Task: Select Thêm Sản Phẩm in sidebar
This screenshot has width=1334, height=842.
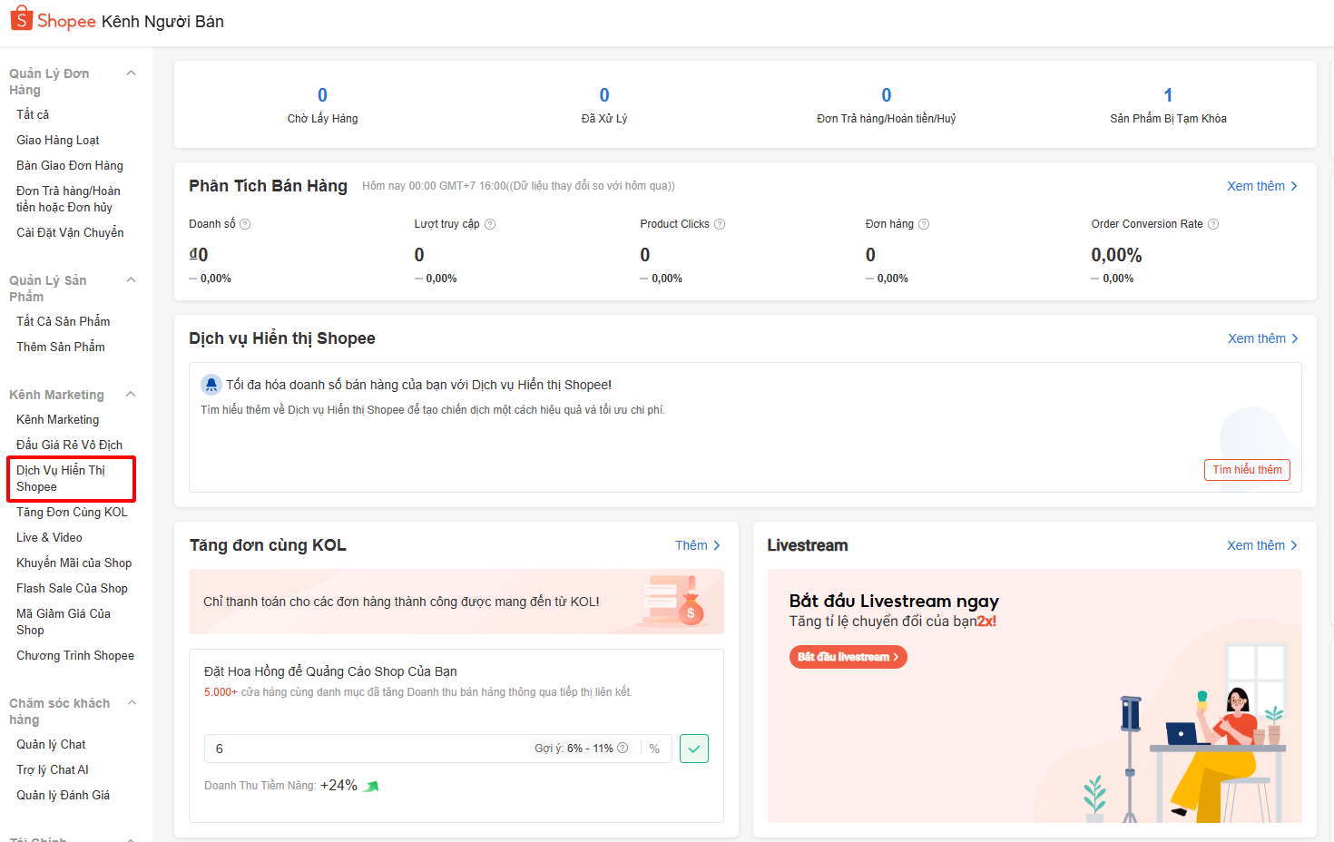Action: (x=61, y=347)
